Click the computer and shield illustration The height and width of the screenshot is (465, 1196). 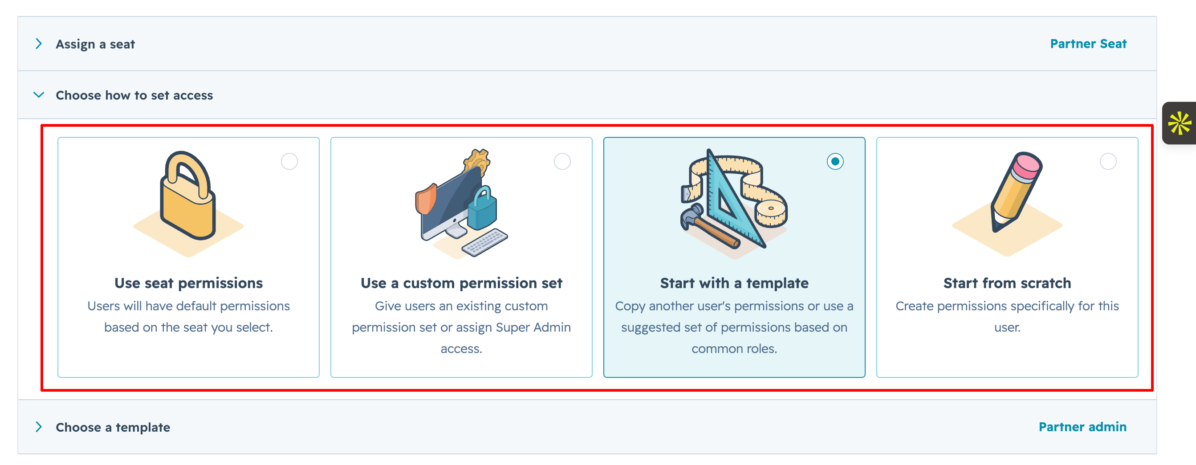tap(461, 203)
